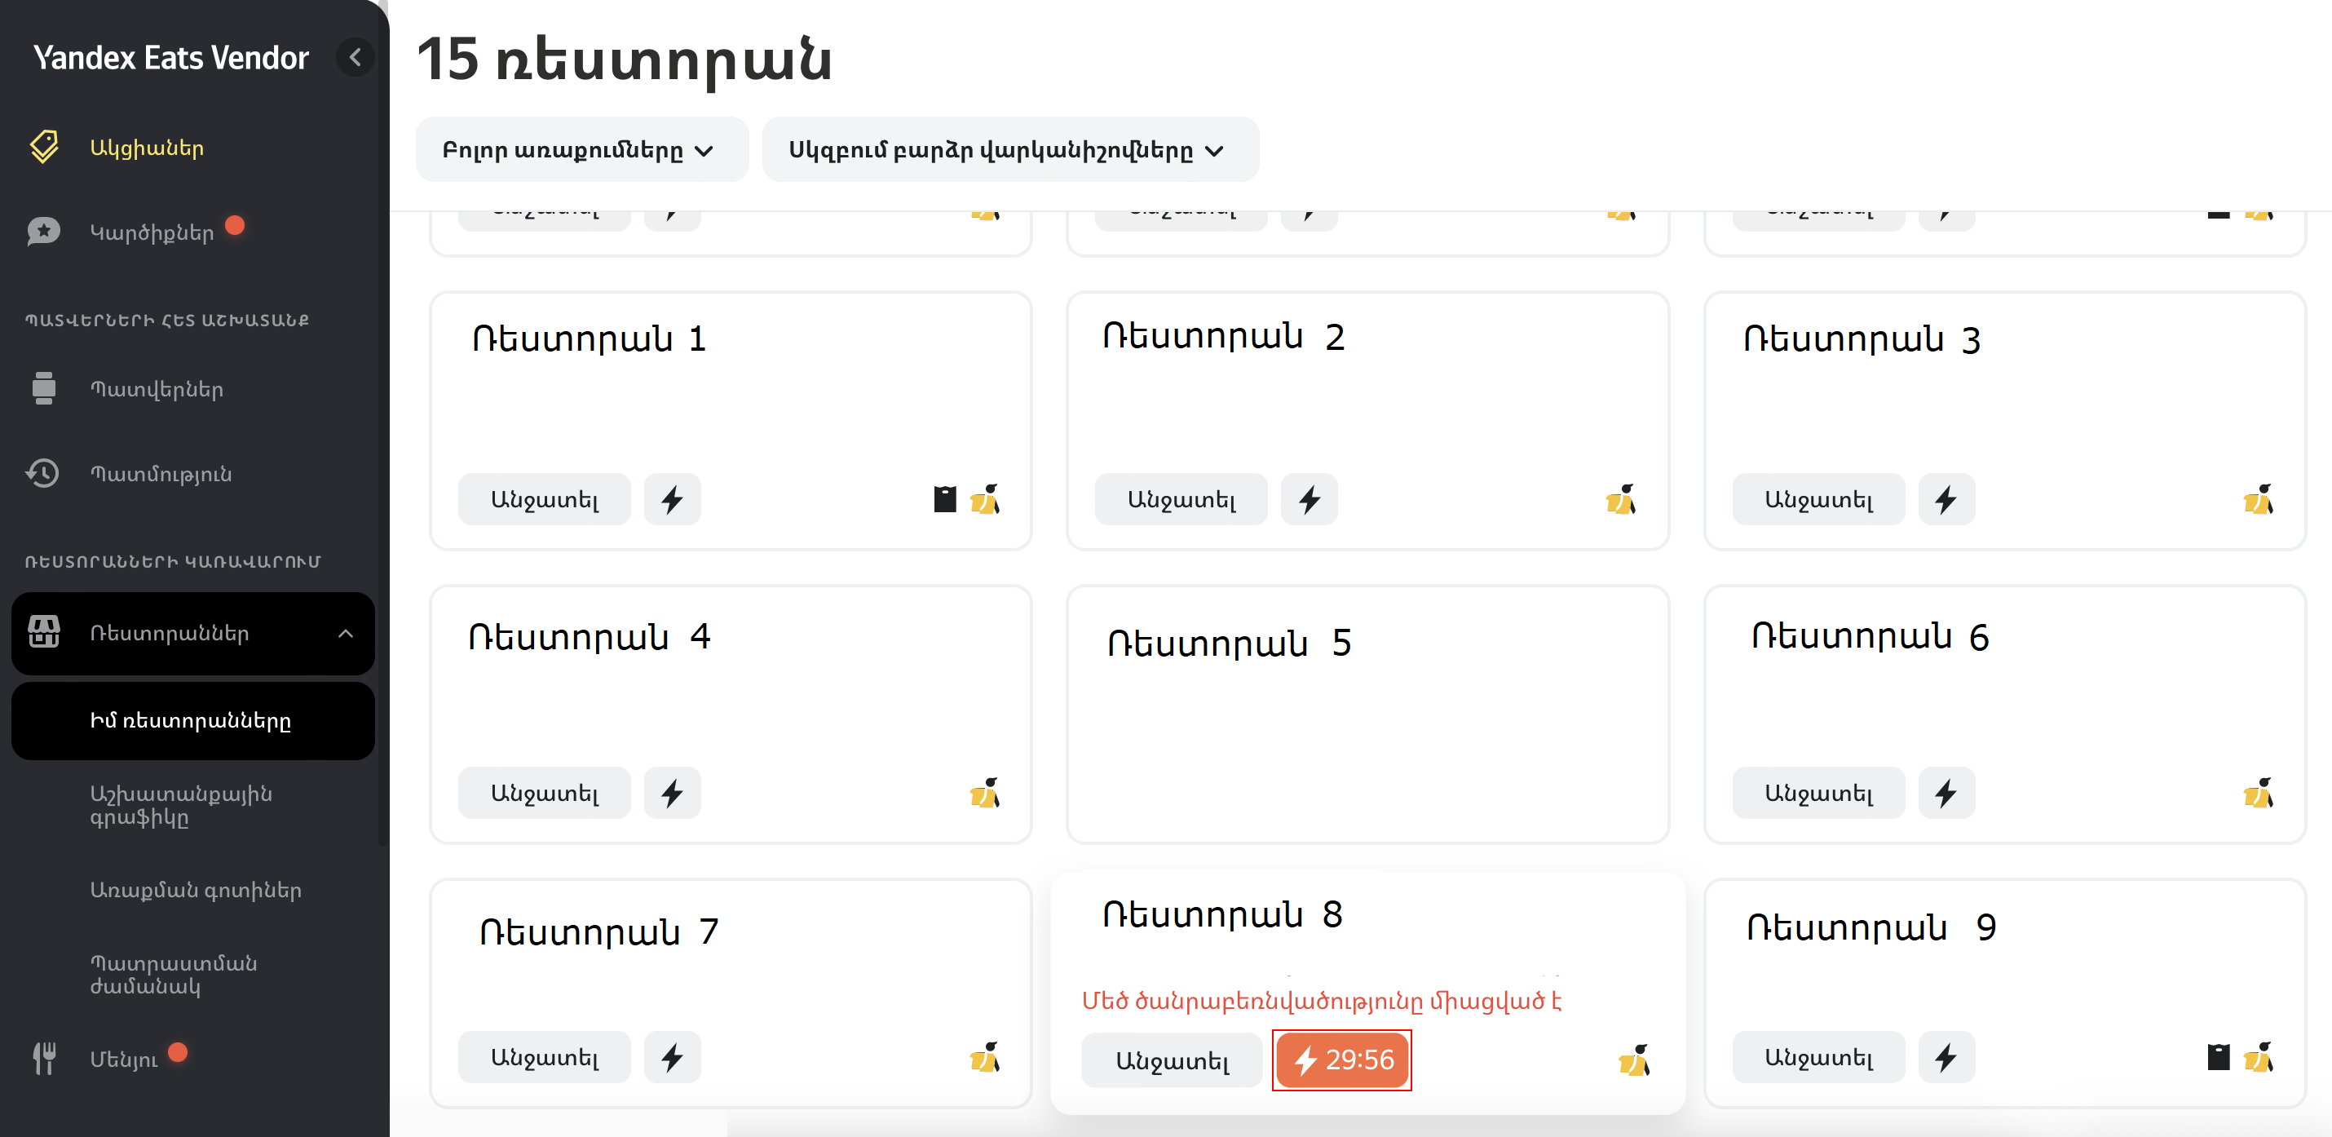Click the lightning bolt icon for Ռեստորան 9
The image size is (2332, 1137).
click(x=1946, y=1056)
